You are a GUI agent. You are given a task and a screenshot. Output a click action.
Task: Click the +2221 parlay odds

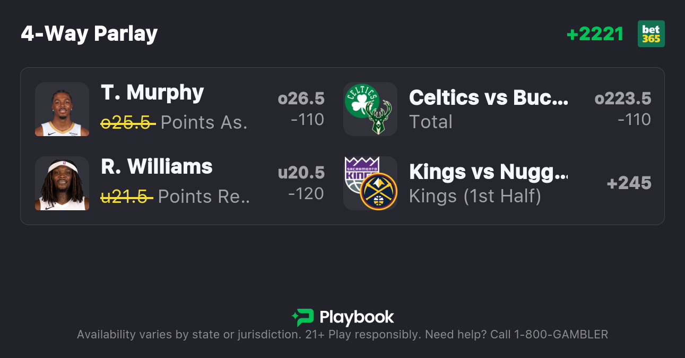(595, 34)
